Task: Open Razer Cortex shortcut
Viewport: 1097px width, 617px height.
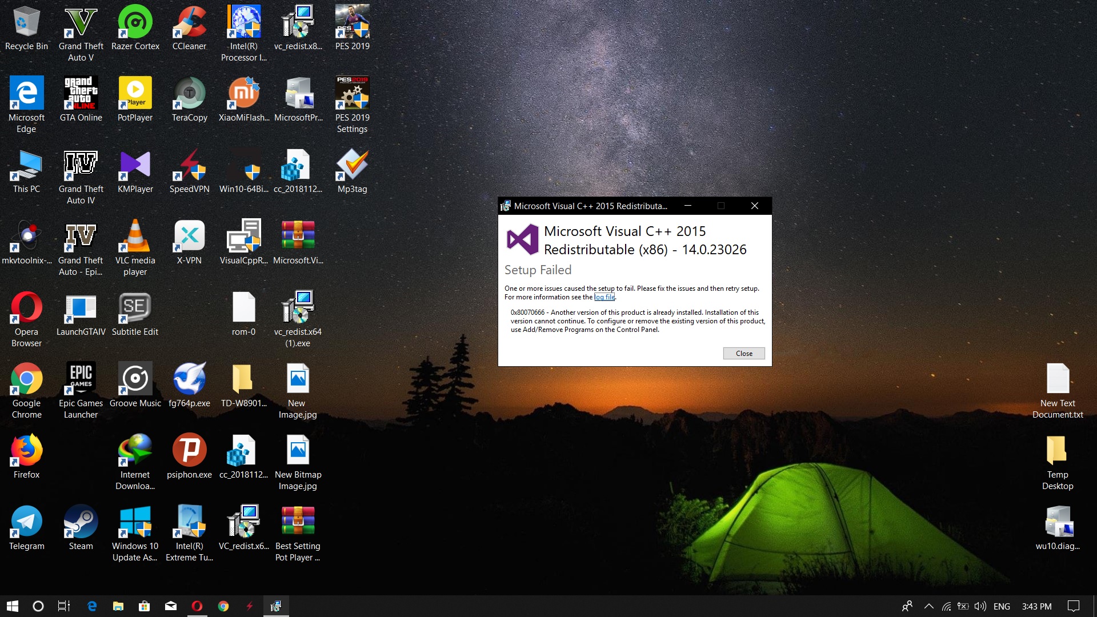Action: click(x=135, y=29)
